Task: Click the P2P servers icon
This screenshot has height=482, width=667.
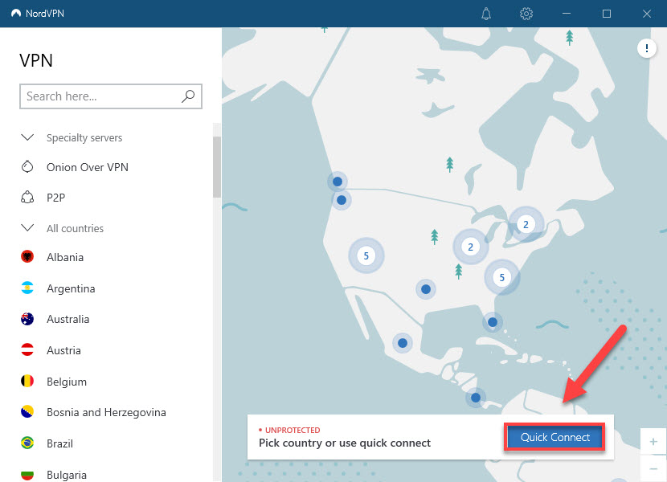Action: click(27, 198)
